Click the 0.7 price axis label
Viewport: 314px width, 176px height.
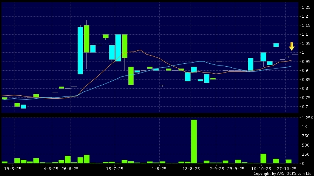[305, 107]
